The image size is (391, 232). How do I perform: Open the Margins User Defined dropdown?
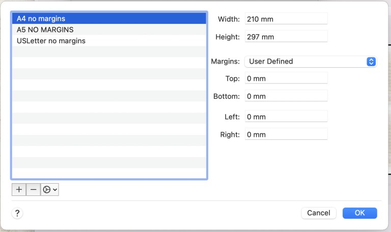click(x=310, y=62)
